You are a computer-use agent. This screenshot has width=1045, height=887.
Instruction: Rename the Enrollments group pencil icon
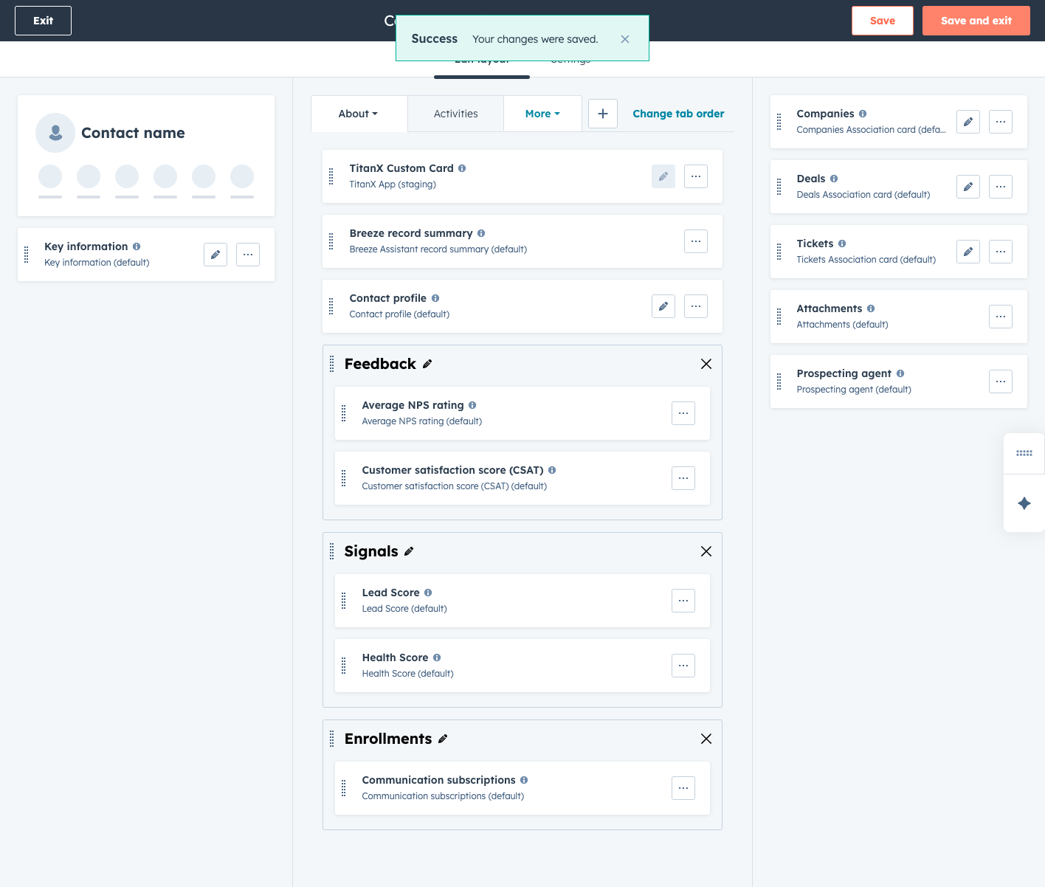[443, 739]
